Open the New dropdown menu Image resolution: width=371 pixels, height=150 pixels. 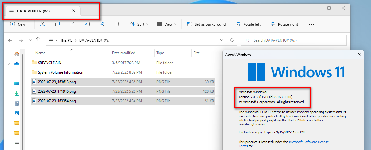(20, 24)
